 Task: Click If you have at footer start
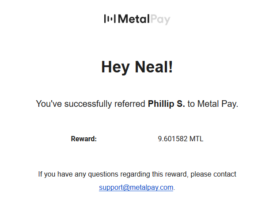[x=56, y=174]
